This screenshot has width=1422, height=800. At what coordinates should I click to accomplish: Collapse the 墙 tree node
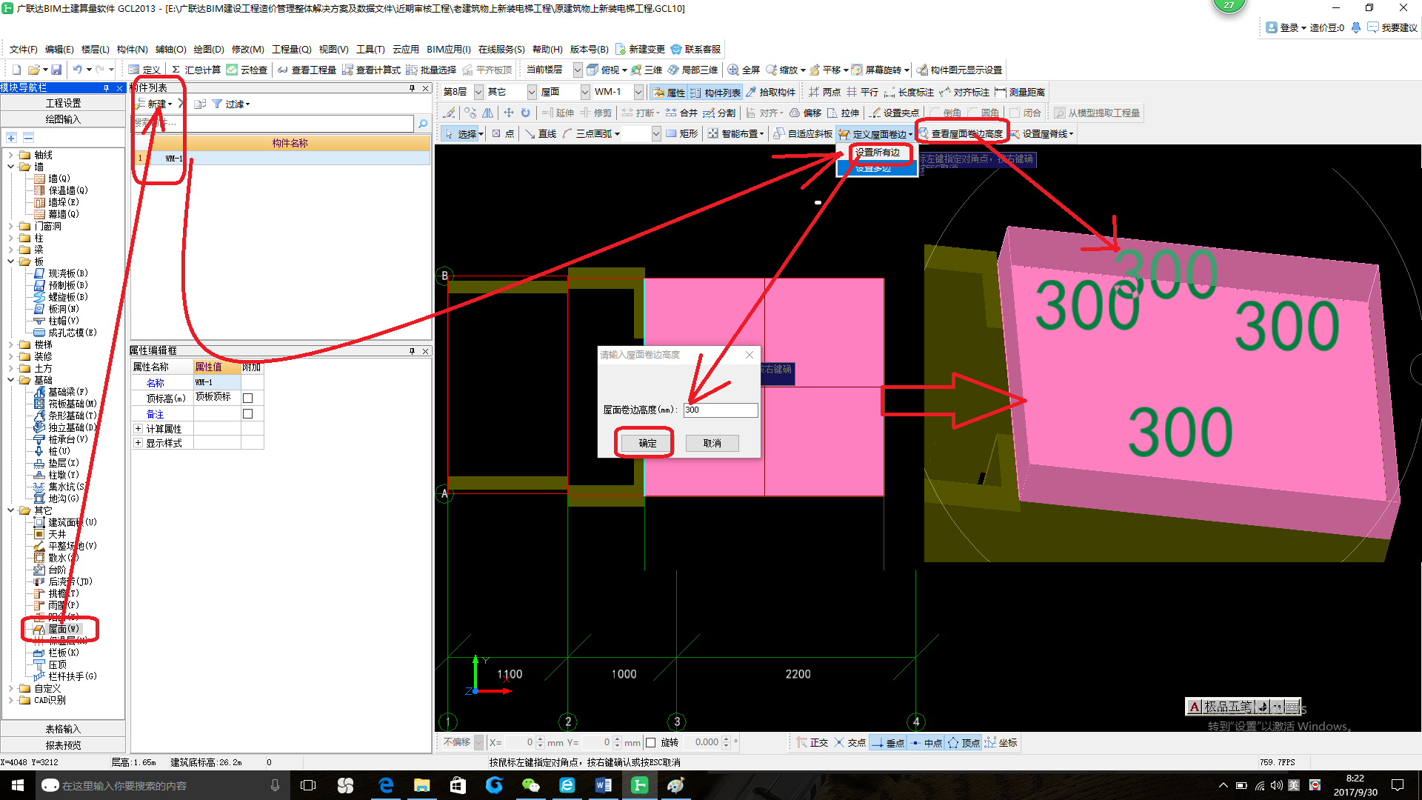pyautogui.click(x=10, y=167)
